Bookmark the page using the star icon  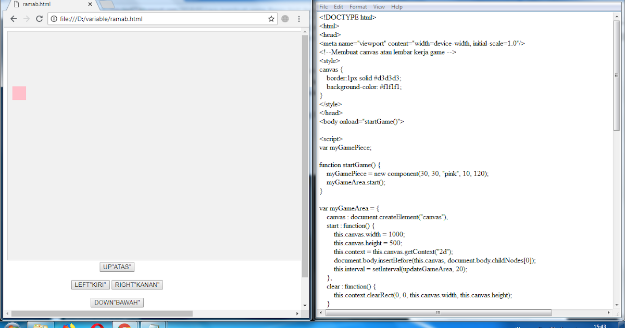[271, 18]
